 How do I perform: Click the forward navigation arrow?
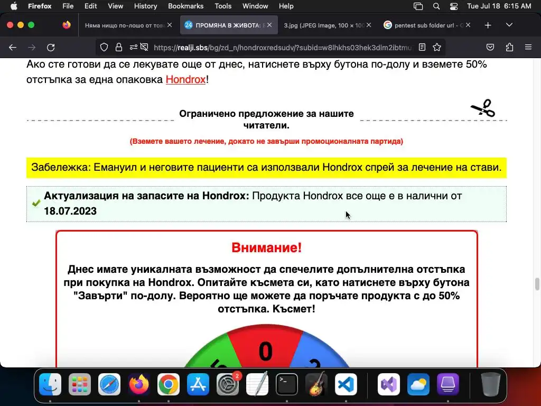[32, 47]
